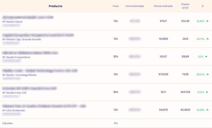
Task: Click the Precio Entrada header
Action: point(163,6)
